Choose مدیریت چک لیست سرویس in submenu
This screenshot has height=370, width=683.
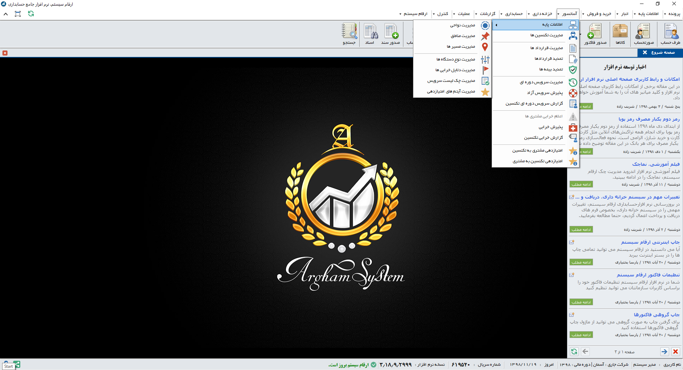pos(452,81)
